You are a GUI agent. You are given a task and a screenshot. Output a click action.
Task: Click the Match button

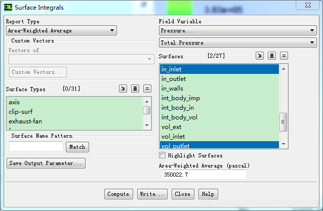click(77, 147)
